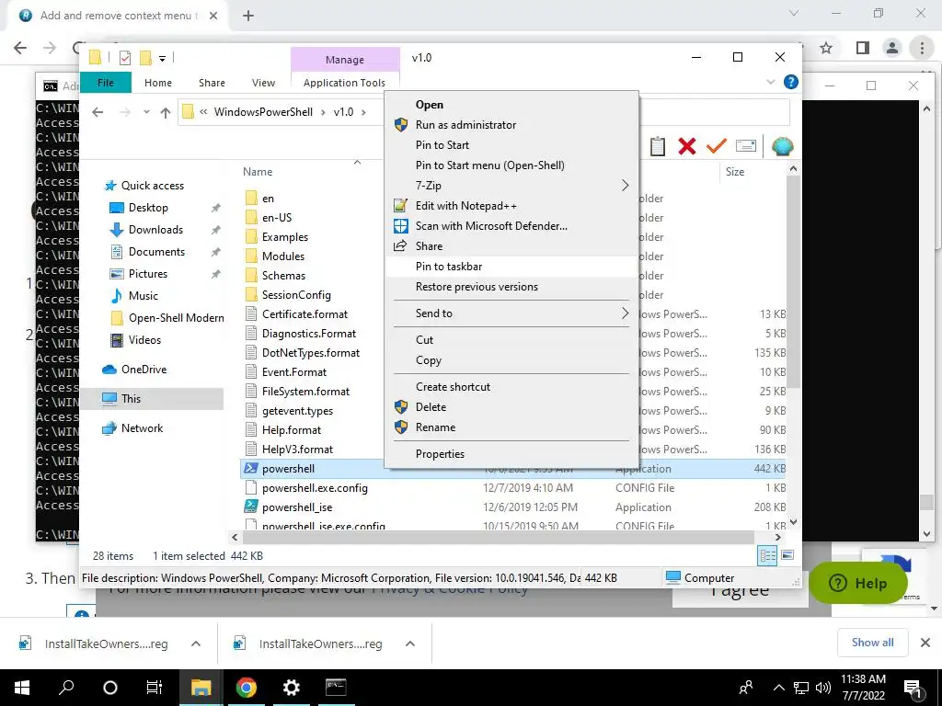The width and height of the screenshot is (942, 706).
Task: Open new Chrome tab plus button
Action: pyautogui.click(x=248, y=16)
